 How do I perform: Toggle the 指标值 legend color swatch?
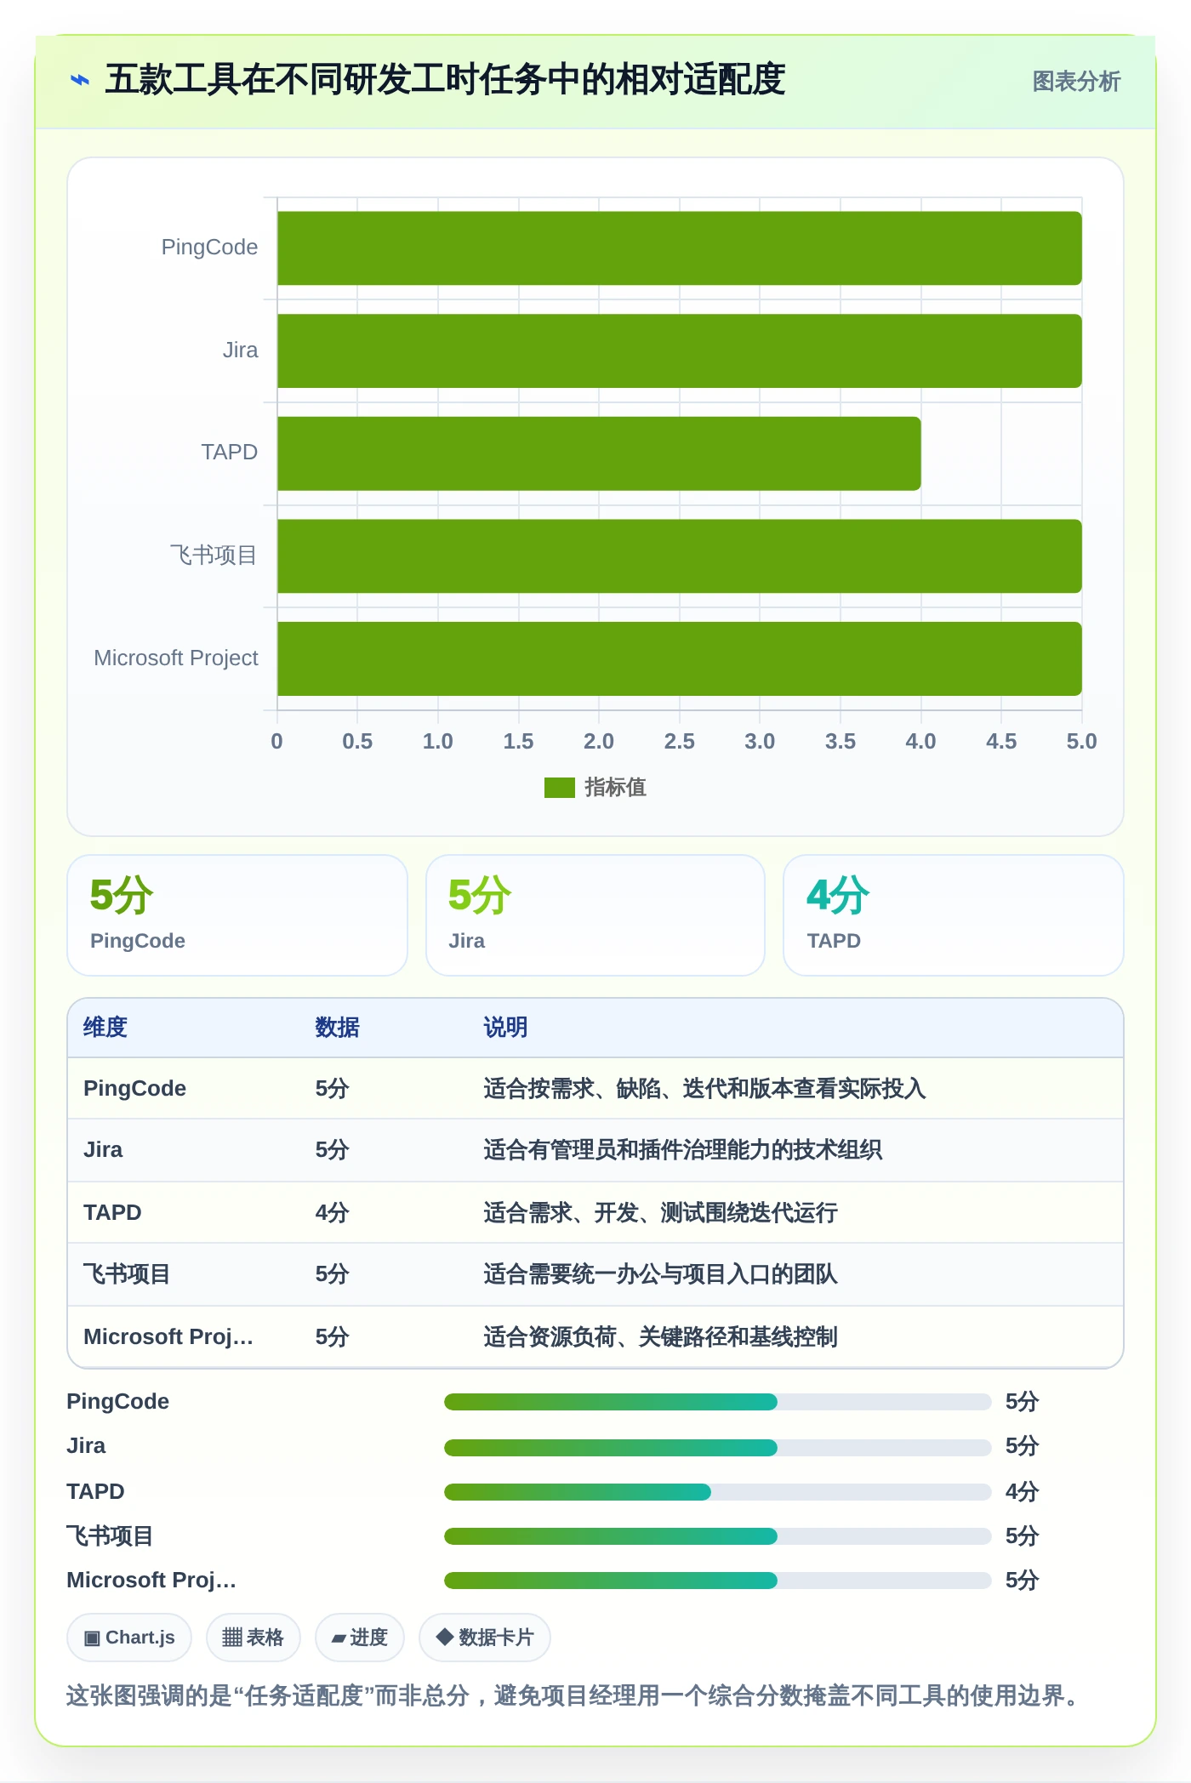(x=560, y=788)
